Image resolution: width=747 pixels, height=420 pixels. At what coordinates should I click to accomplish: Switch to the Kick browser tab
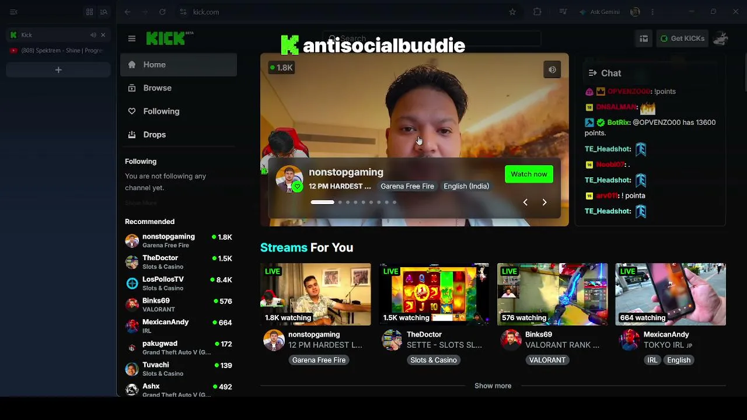(58, 35)
